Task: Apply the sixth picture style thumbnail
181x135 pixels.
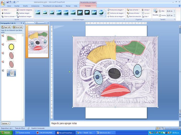Action: [73, 12]
